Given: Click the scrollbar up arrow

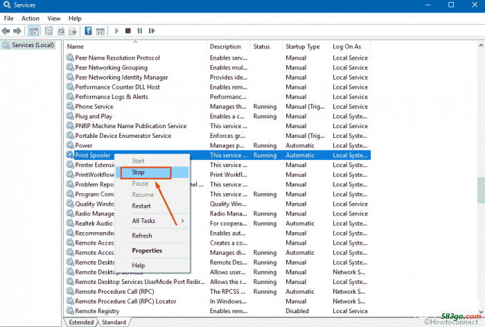Looking at the screenshot, I should pos(481,45).
